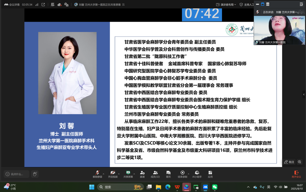Click the microphone-in-use tray icon
This screenshot has height=192, width=306.
262,187
